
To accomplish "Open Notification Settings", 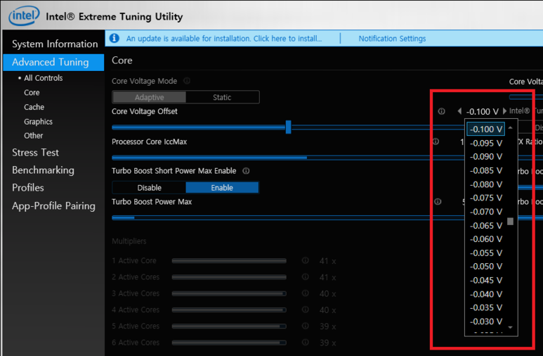I will tap(392, 39).
